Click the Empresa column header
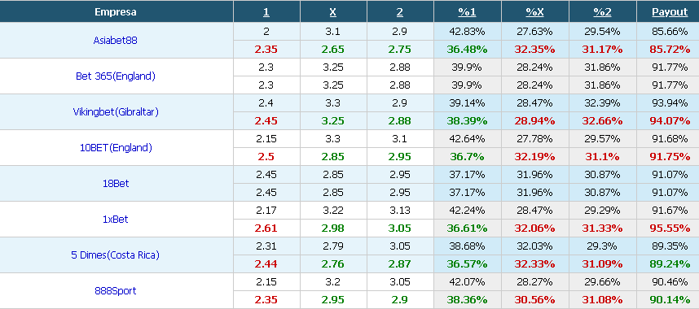 (x=116, y=12)
